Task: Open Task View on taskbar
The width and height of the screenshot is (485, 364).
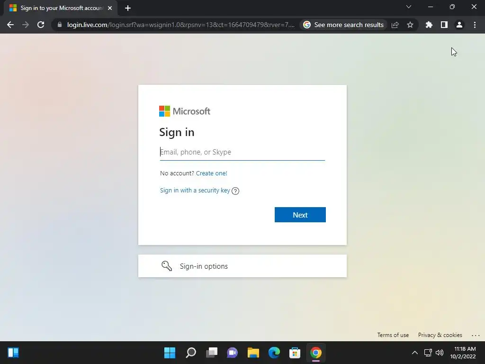Action: coord(212,353)
